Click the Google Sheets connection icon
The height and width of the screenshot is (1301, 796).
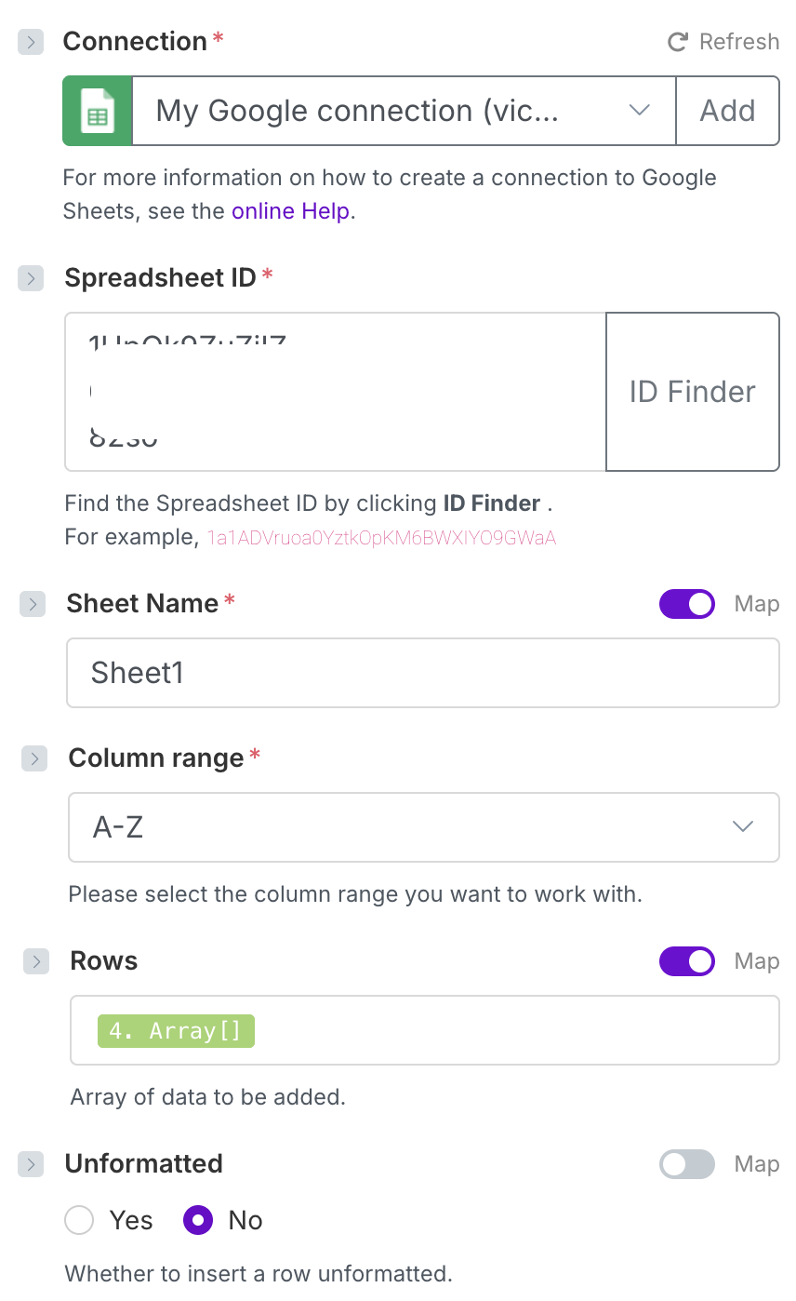(x=98, y=112)
